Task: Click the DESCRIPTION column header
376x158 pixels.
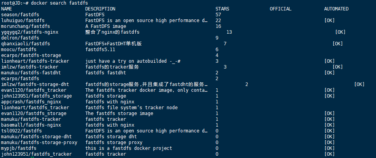Action: point(100,9)
